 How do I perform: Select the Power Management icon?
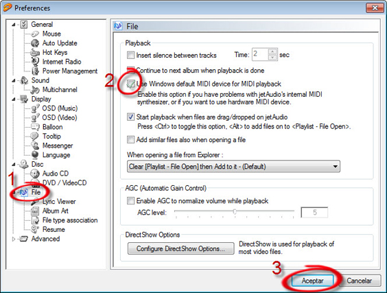click(x=35, y=71)
